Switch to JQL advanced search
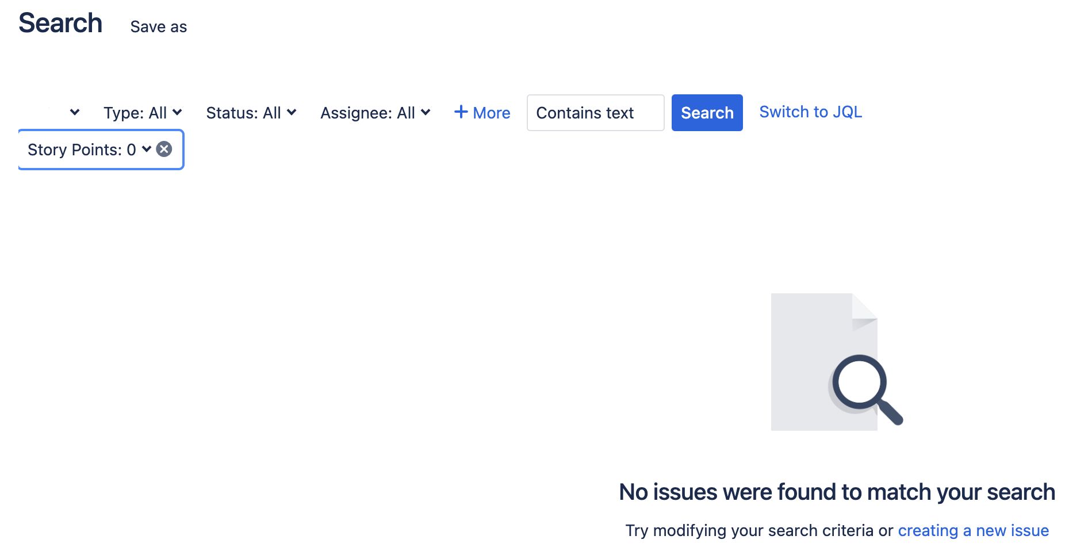The image size is (1065, 551). 810,112
